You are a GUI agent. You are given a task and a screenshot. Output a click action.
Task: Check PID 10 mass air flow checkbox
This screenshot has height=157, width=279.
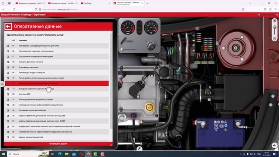[x=8, y=78]
